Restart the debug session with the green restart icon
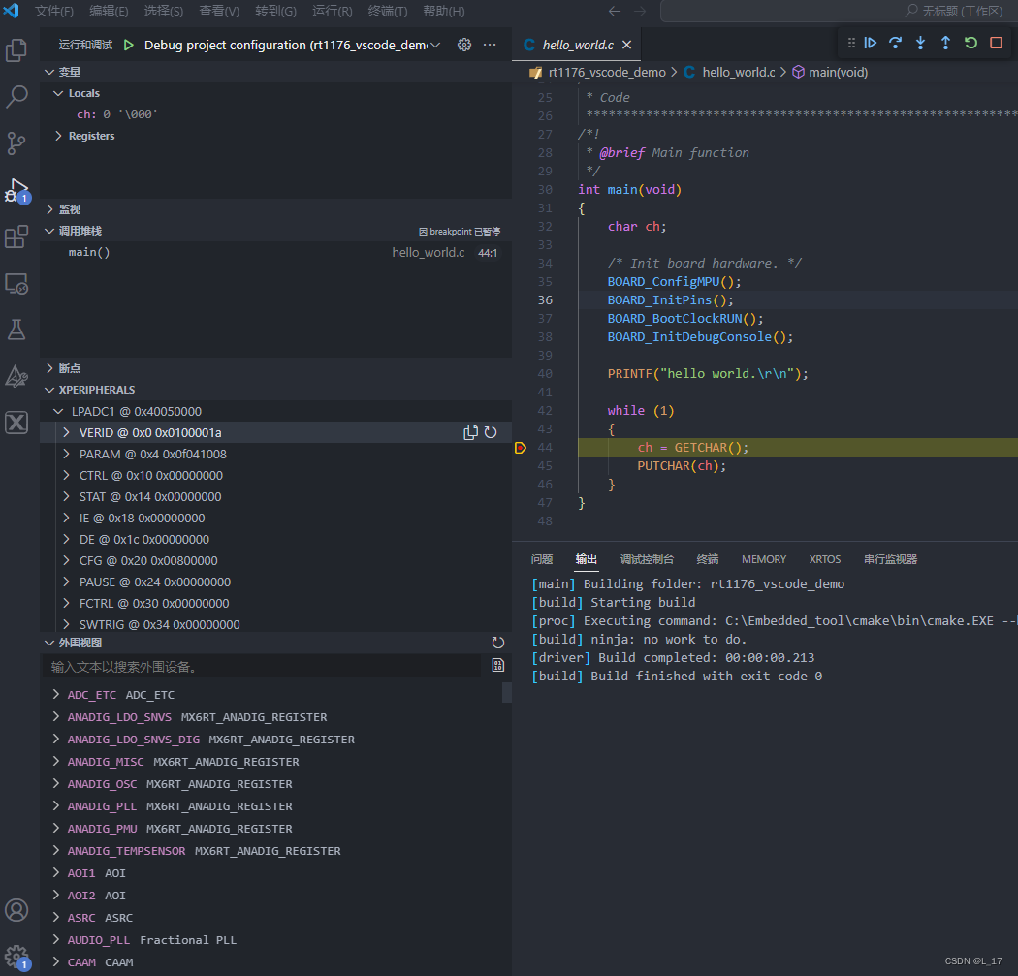This screenshot has width=1018, height=976. coord(969,43)
